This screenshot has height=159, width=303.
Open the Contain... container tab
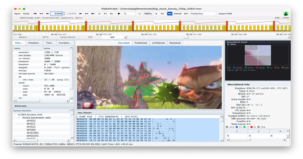(65, 43)
